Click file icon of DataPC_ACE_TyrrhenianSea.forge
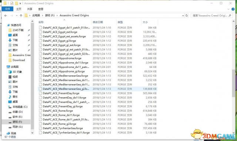 [40, 128]
